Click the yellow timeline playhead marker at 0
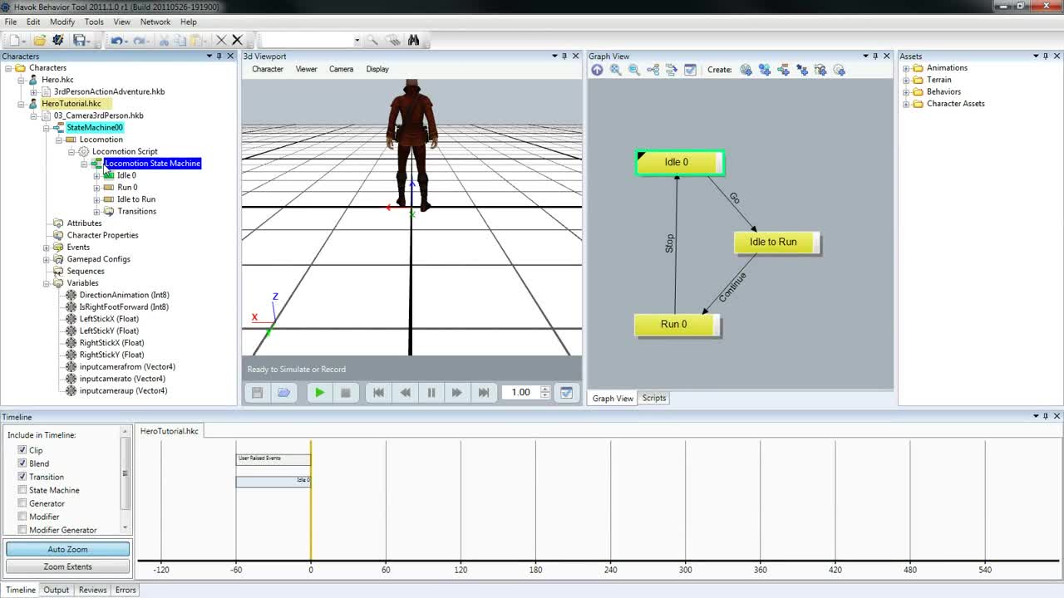1064x598 pixels. [311, 501]
